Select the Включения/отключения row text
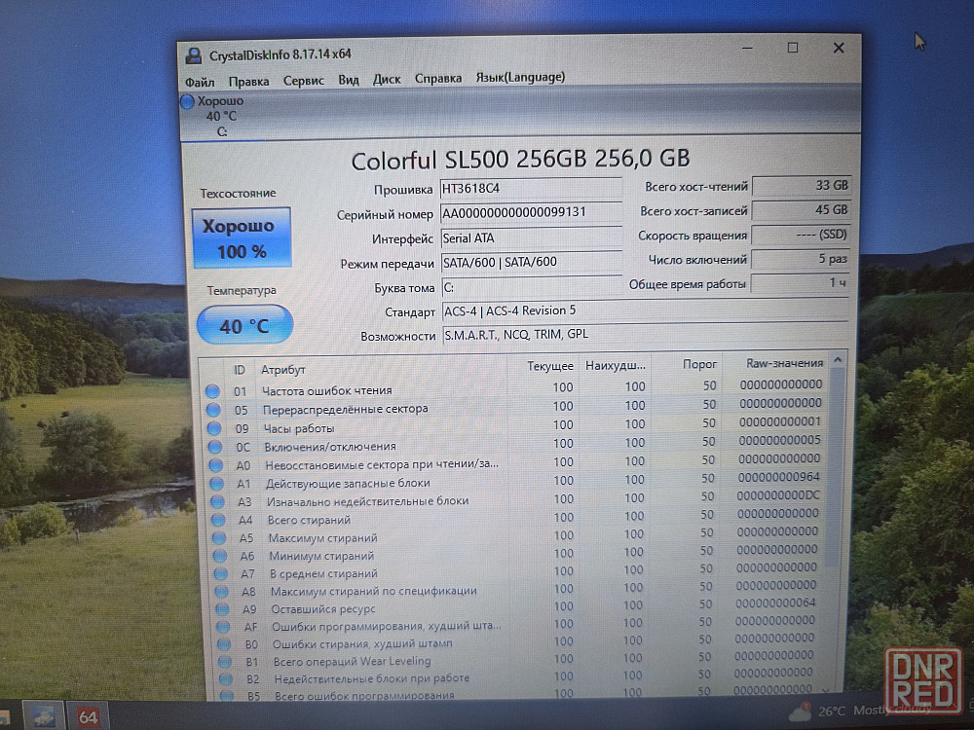Image resolution: width=974 pixels, height=730 pixels. click(330, 447)
